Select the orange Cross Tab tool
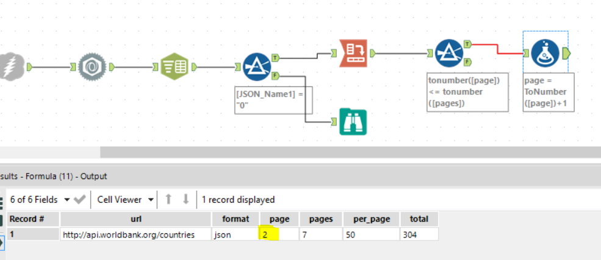Image resolution: width=601 pixels, height=260 pixels. click(353, 53)
